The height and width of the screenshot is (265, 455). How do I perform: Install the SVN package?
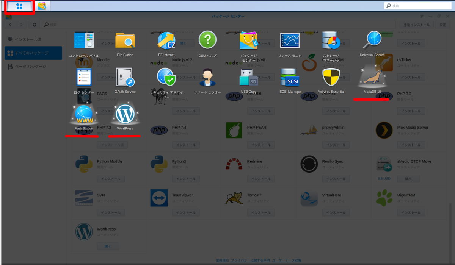click(x=111, y=213)
